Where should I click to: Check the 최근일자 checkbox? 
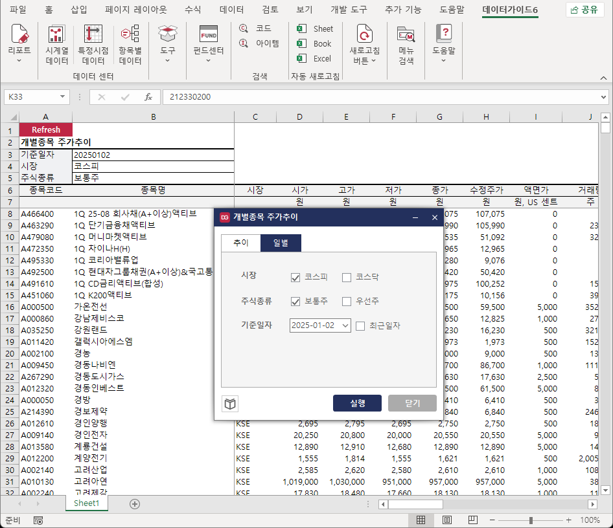[x=360, y=325]
